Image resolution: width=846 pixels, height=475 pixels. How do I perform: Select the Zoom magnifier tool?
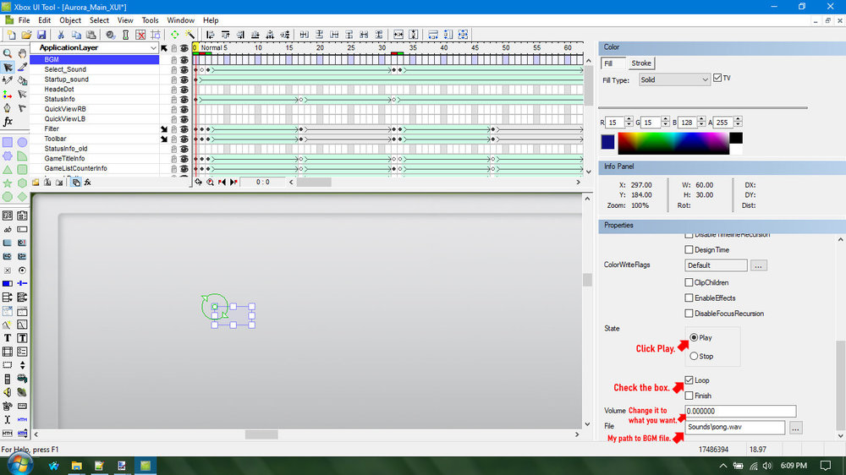coord(8,53)
